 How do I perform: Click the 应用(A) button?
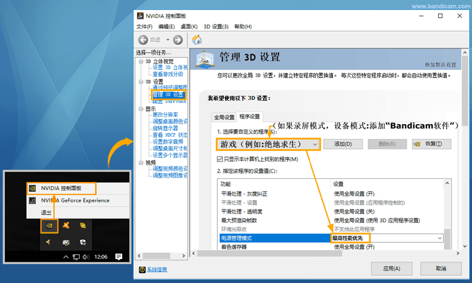pos(392,269)
